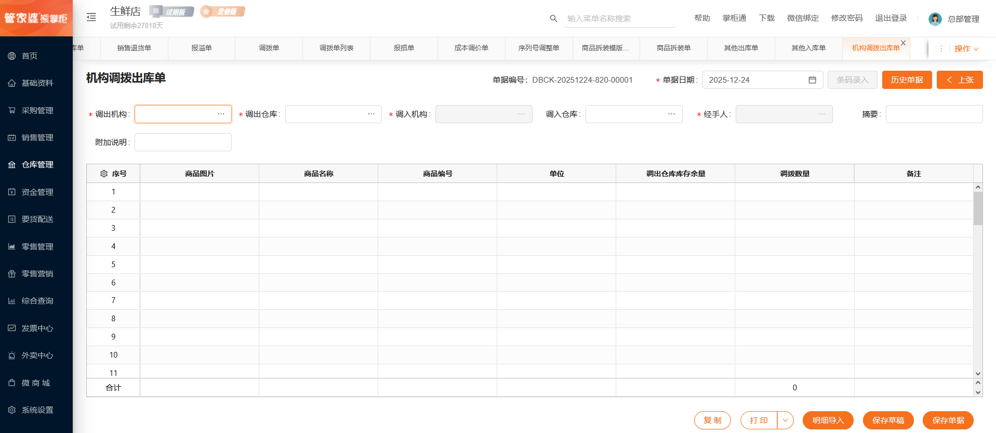Open the 帮助 link

(x=702, y=18)
